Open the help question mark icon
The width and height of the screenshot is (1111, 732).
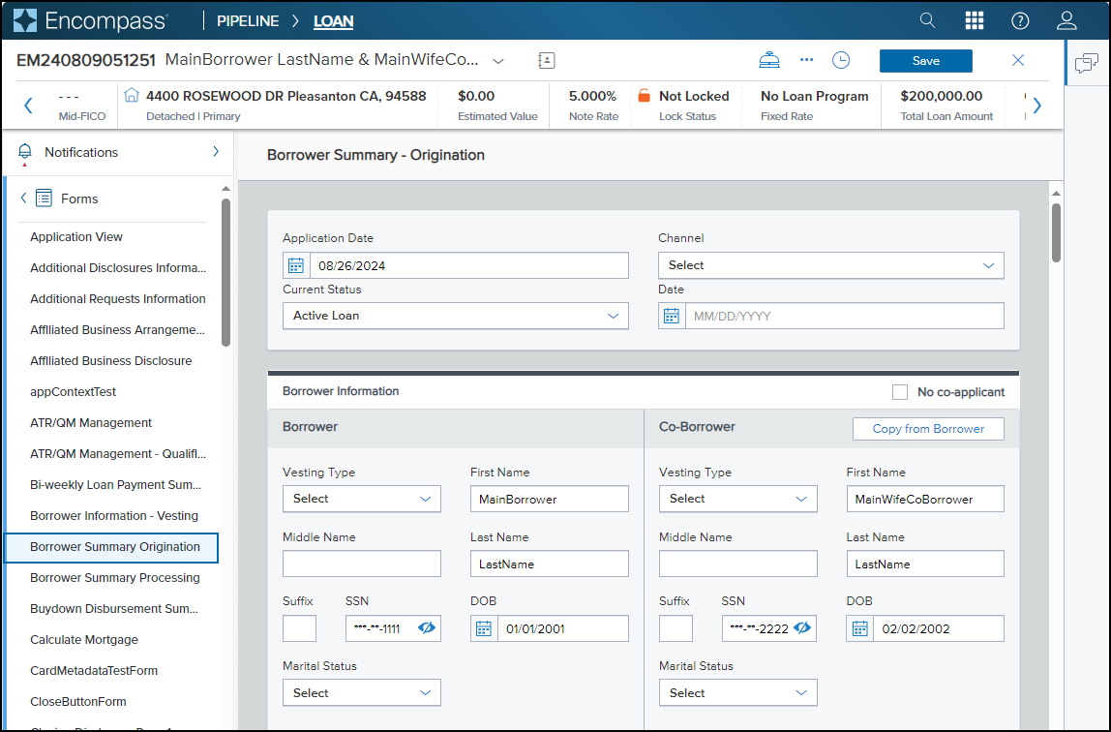1020,20
